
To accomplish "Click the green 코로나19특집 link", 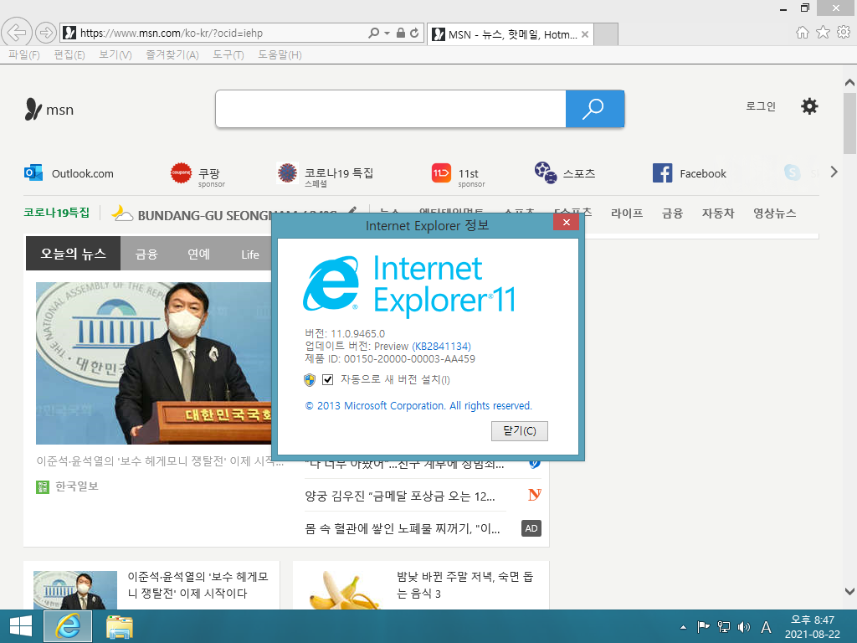I will (56, 212).
